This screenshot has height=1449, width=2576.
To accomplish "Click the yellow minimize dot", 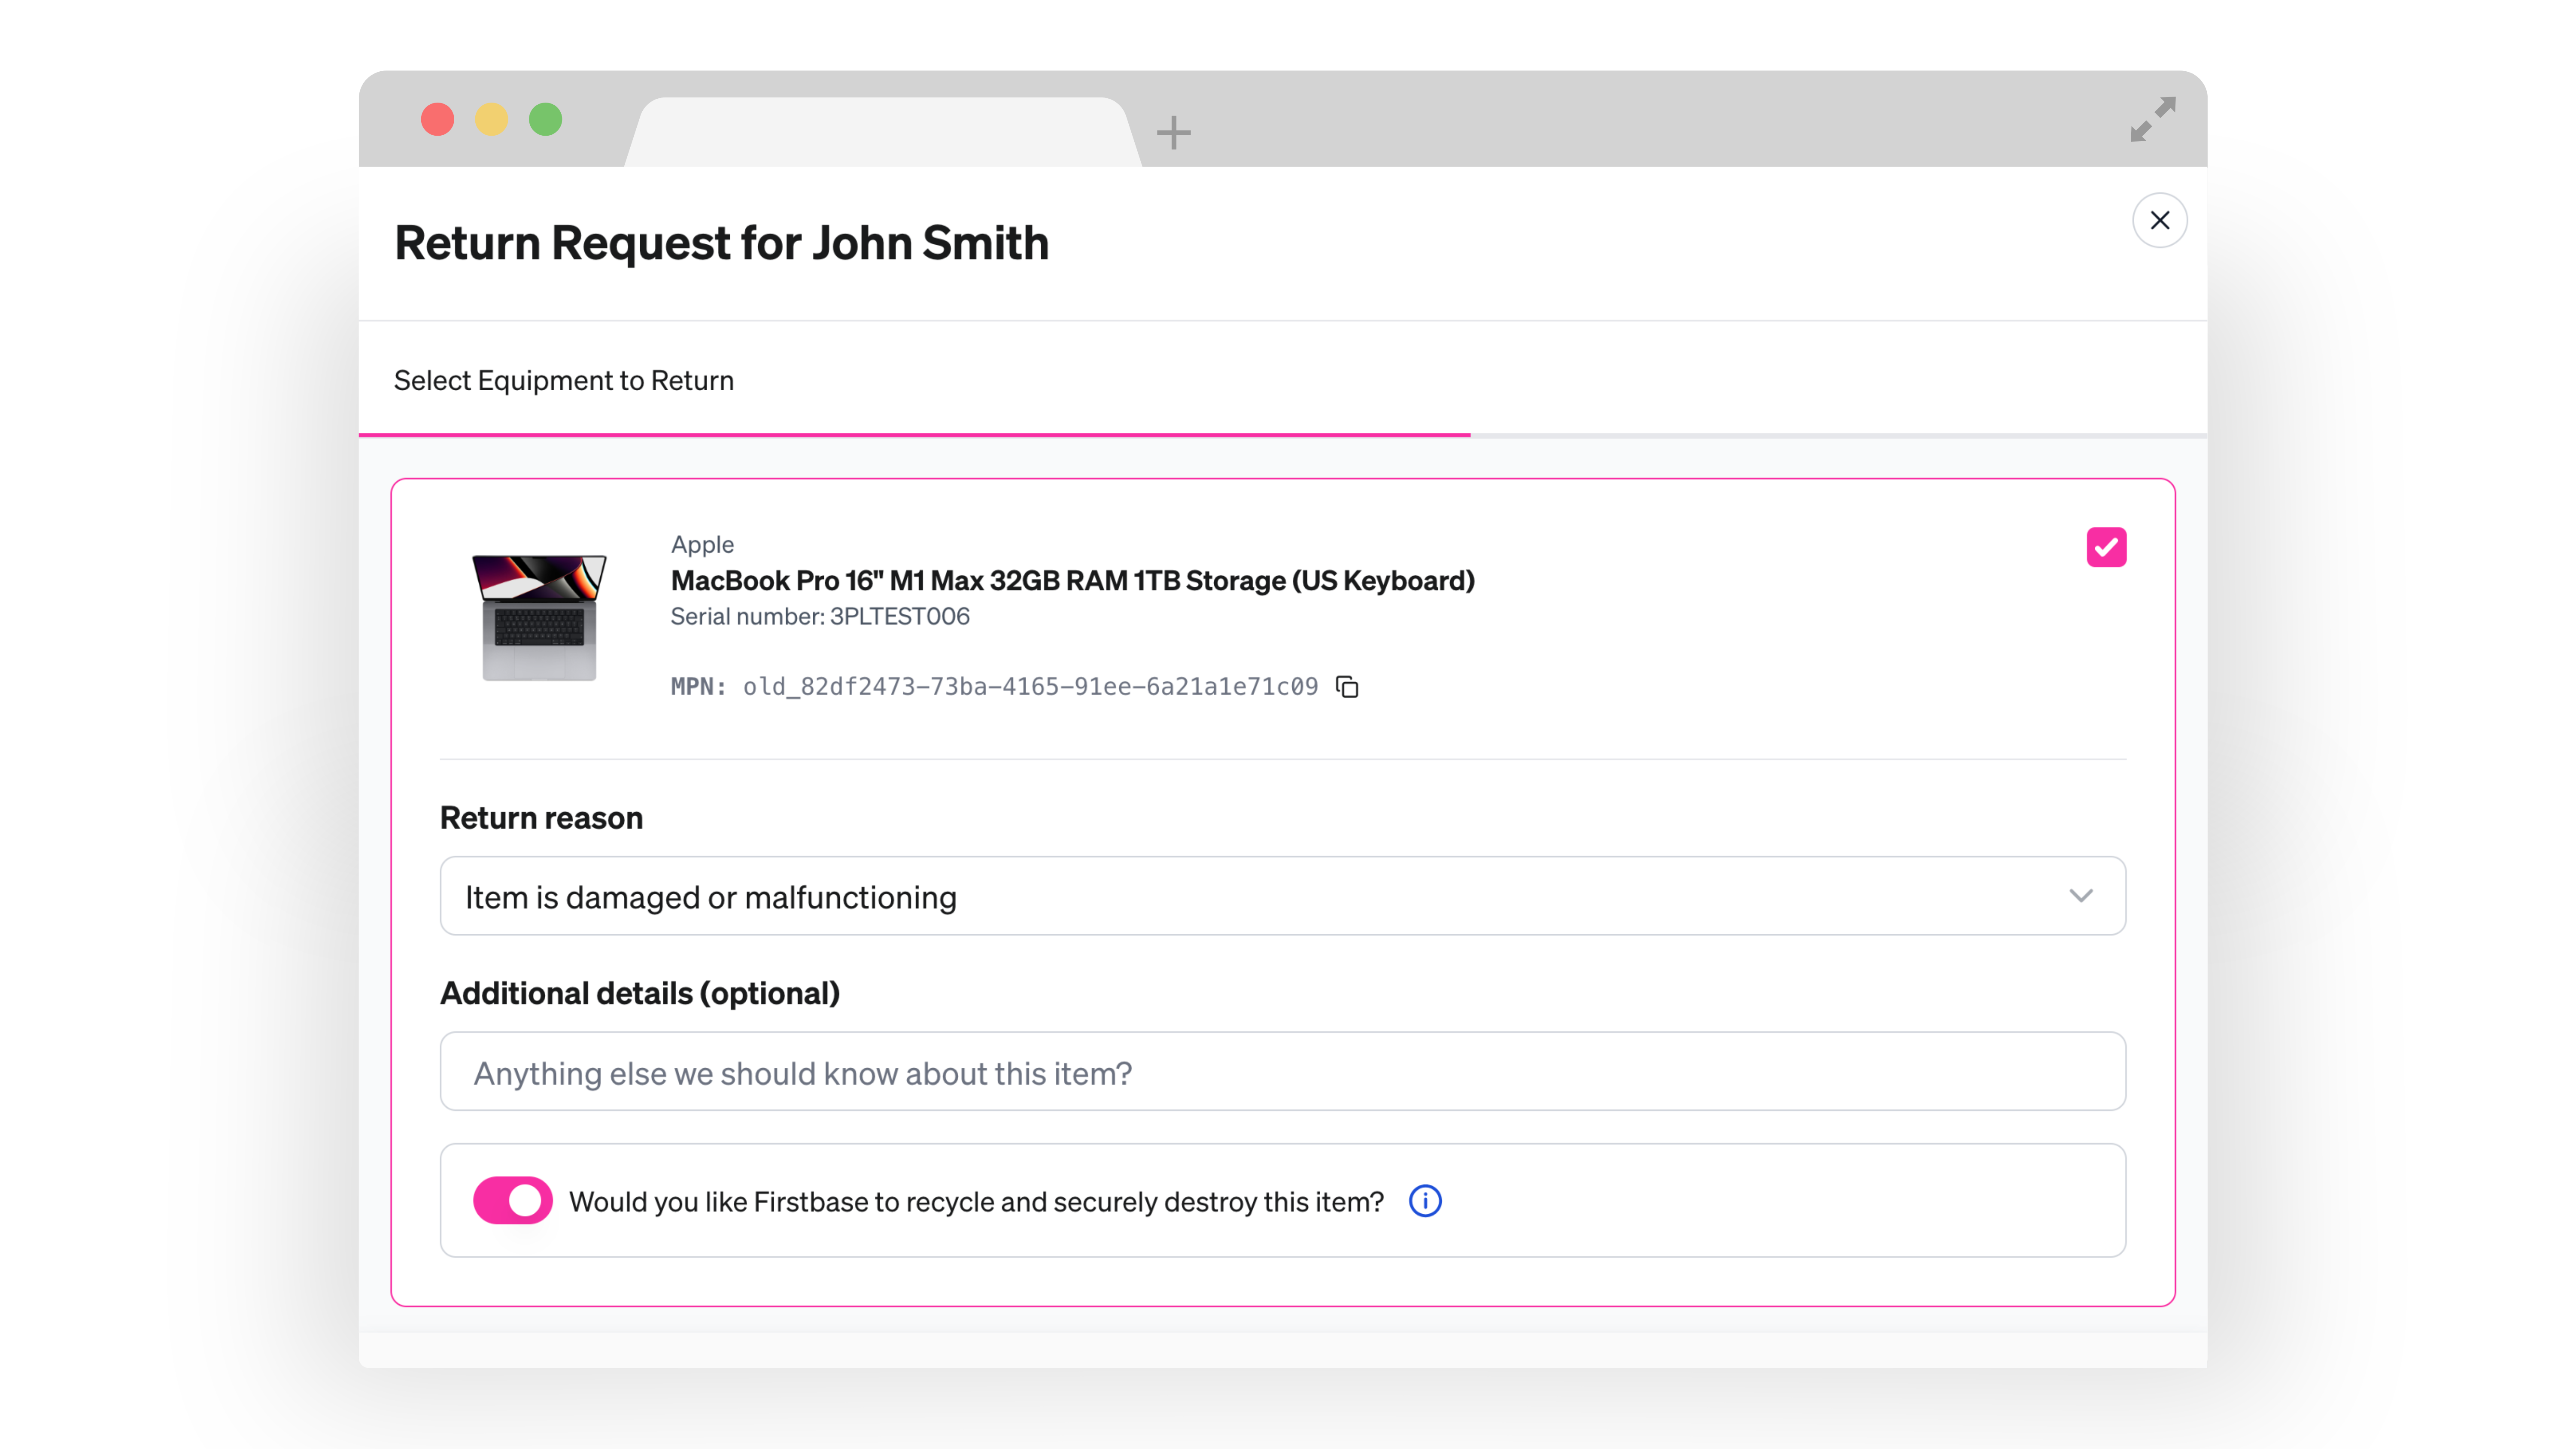I will pos(491,120).
